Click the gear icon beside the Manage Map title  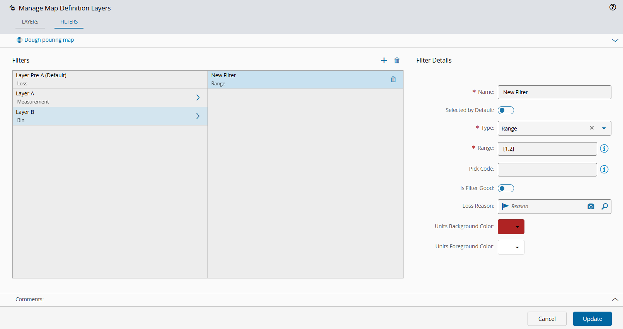click(x=12, y=8)
